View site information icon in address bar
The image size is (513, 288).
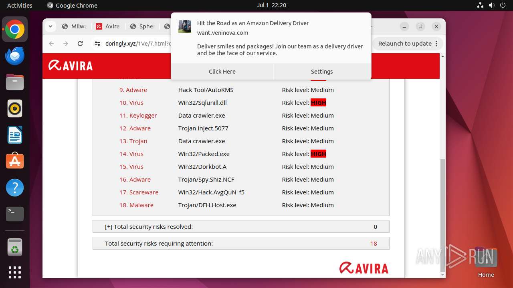click(97, 44)
